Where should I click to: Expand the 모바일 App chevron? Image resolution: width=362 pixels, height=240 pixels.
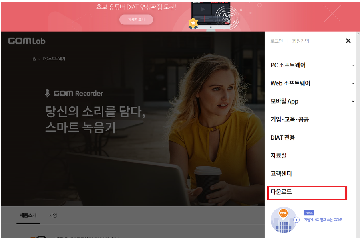(x=353, y=101)
